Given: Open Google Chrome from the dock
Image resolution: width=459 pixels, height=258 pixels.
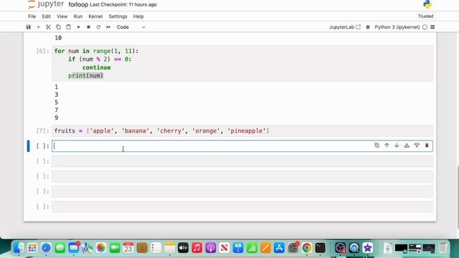Looking at the screenshot, I should (x=306, y=248).
